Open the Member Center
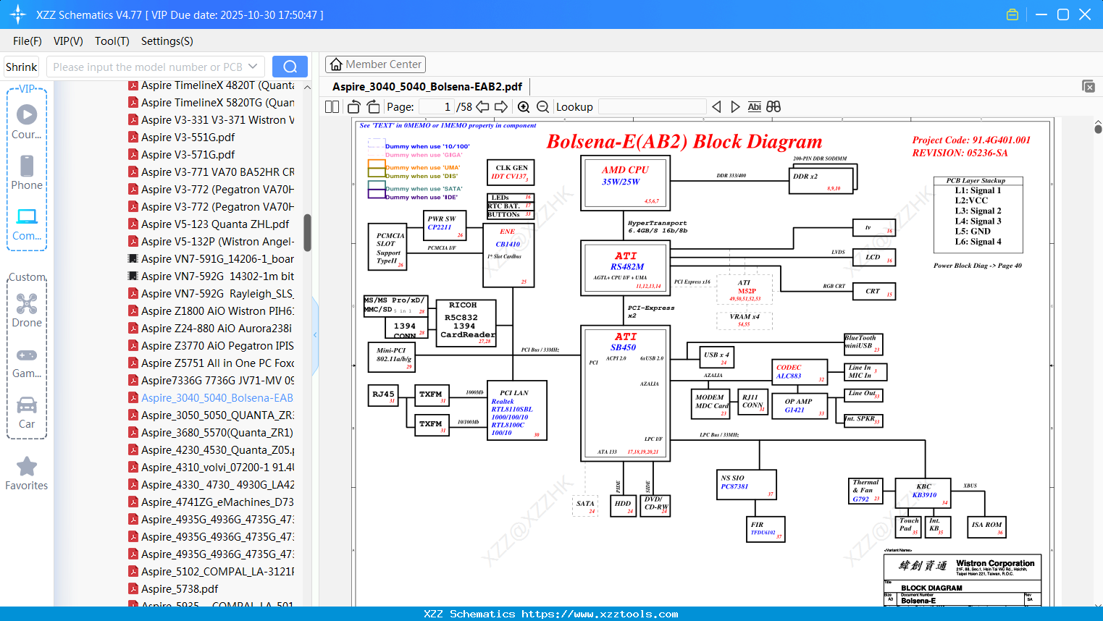Screen dimensions: 1103x621 tap(375, 64)
